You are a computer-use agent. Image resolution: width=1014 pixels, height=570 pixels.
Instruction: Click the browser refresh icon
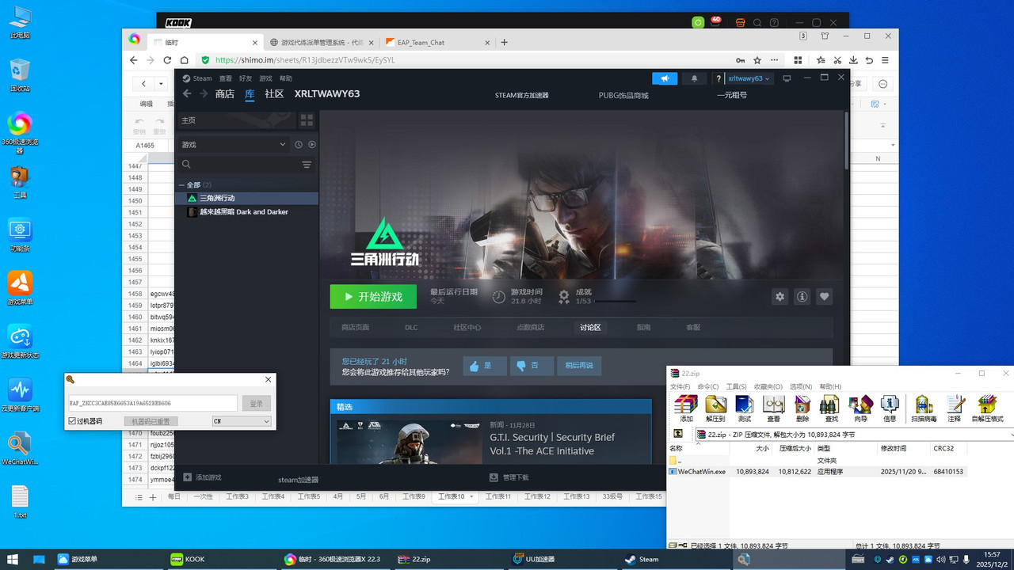coord(167,60)
